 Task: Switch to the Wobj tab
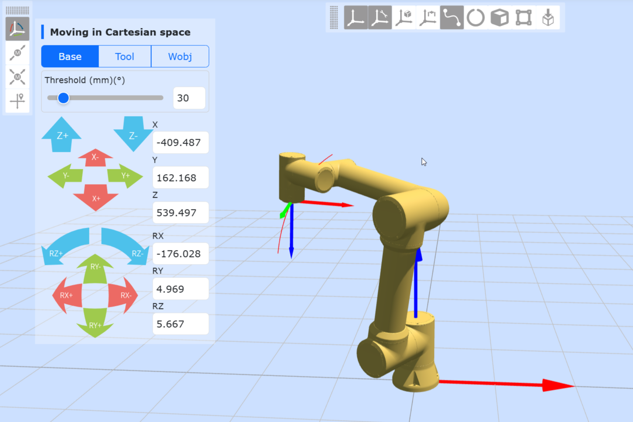180,57
